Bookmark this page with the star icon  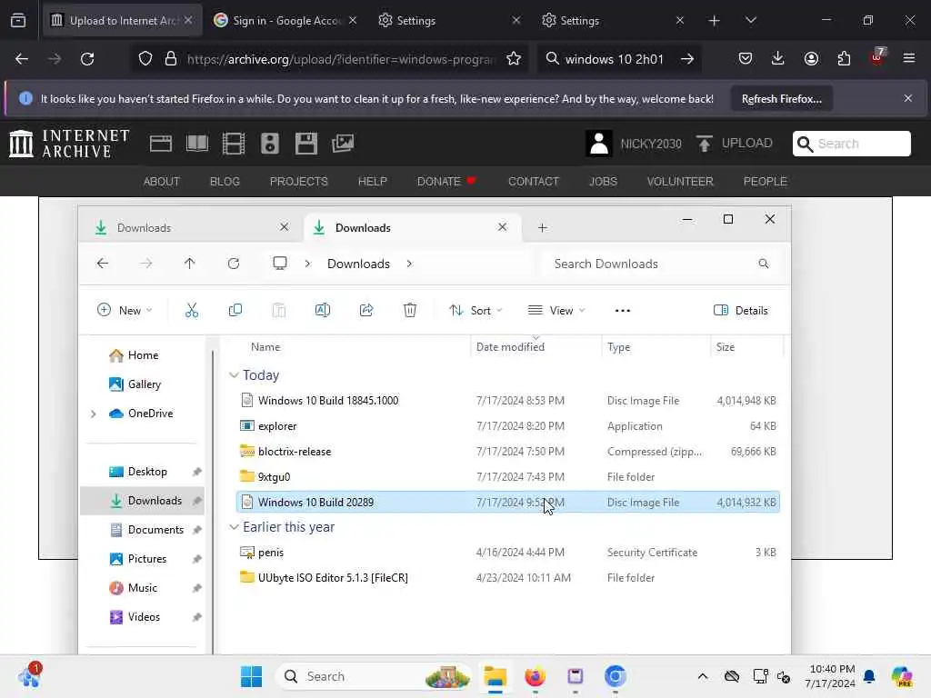514,59
